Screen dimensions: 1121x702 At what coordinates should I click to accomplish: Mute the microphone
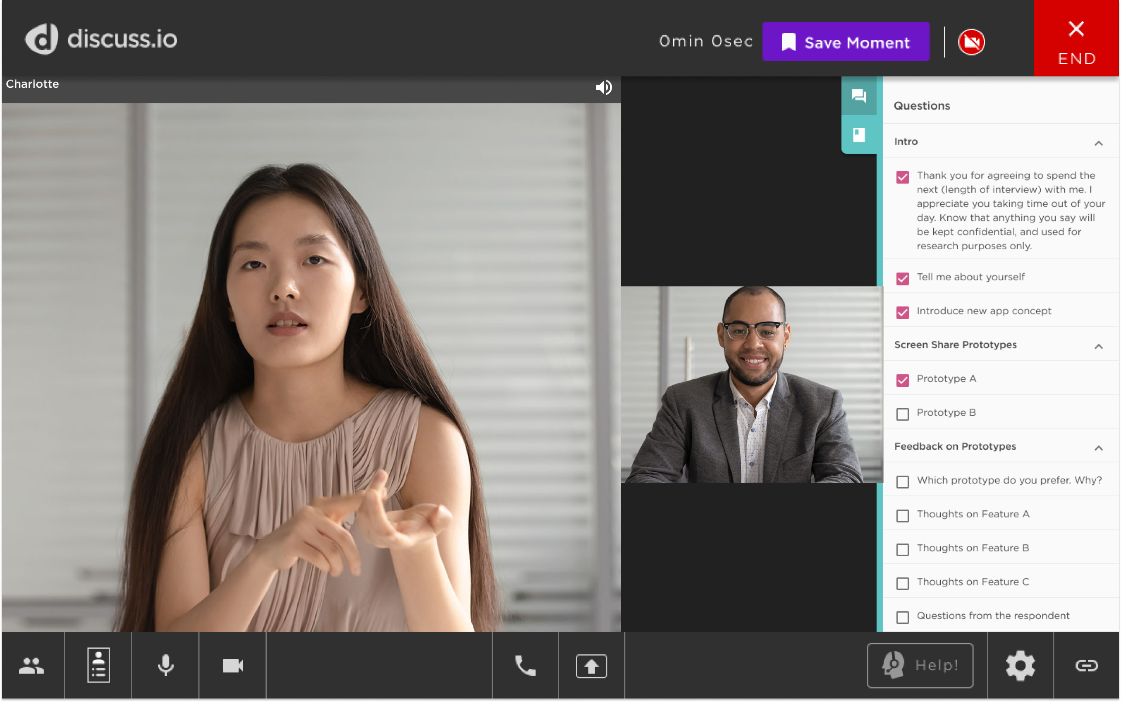tap(165, 665)
